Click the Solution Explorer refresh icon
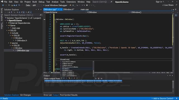Viewport: 179px width, 100px height. tap(19, 12)
